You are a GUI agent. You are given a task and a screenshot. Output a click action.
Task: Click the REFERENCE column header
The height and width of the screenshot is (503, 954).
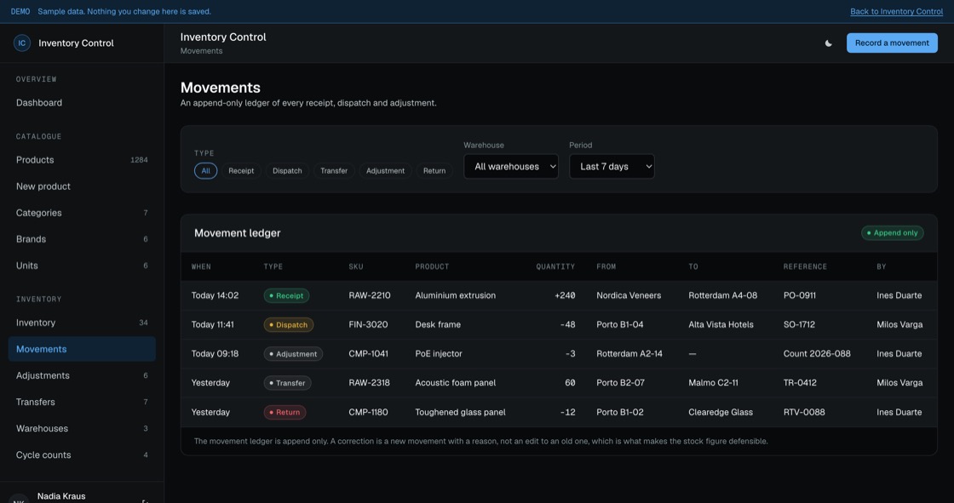(x=805, y=267)
